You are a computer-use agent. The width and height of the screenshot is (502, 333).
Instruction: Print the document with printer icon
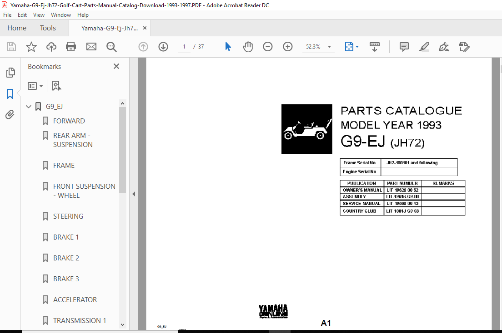coord(71,47)
